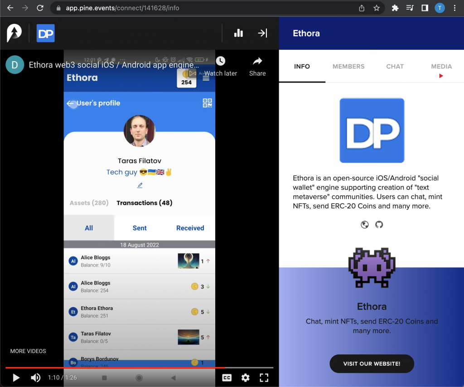Toggle closed captions on the video
Viewport: 464px width, 387px height.
(227, 377)
